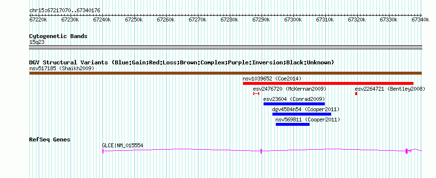
Task: Open the esv2264721 (Bentley2008) label
Action: point(390,89)
